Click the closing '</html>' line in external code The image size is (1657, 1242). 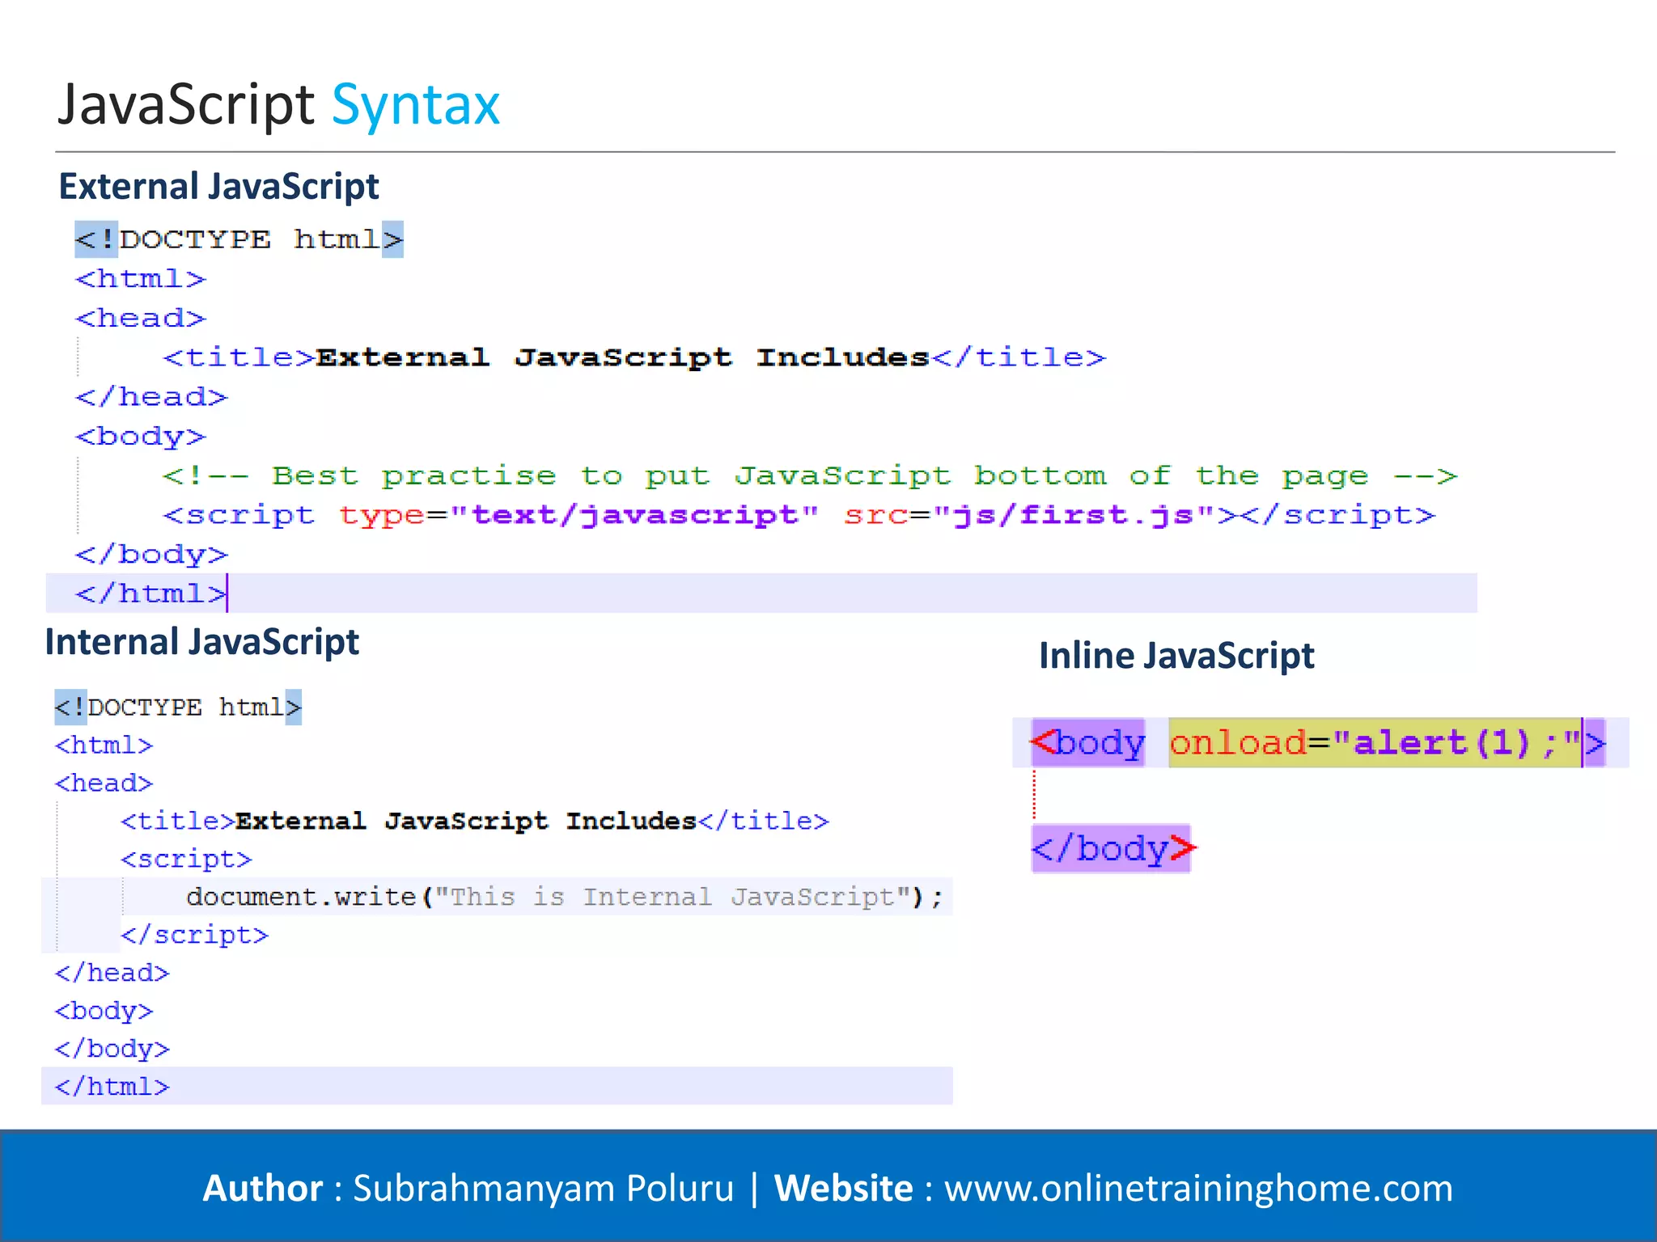pyautogui.click(x=151, y=594)
